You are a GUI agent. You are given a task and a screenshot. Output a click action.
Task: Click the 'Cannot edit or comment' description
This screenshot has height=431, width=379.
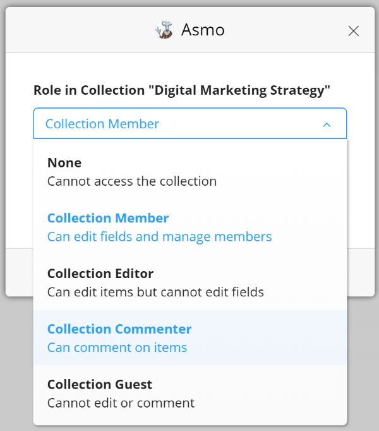121,403
